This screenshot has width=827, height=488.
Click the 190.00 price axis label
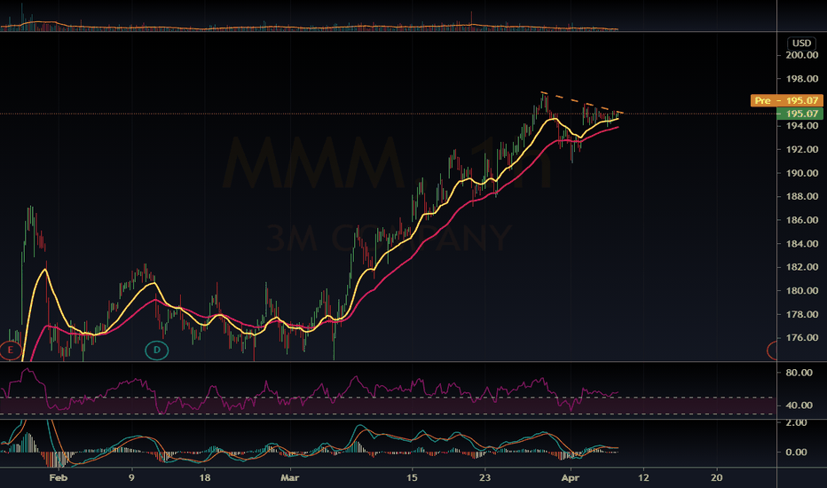tap(801, 173)
